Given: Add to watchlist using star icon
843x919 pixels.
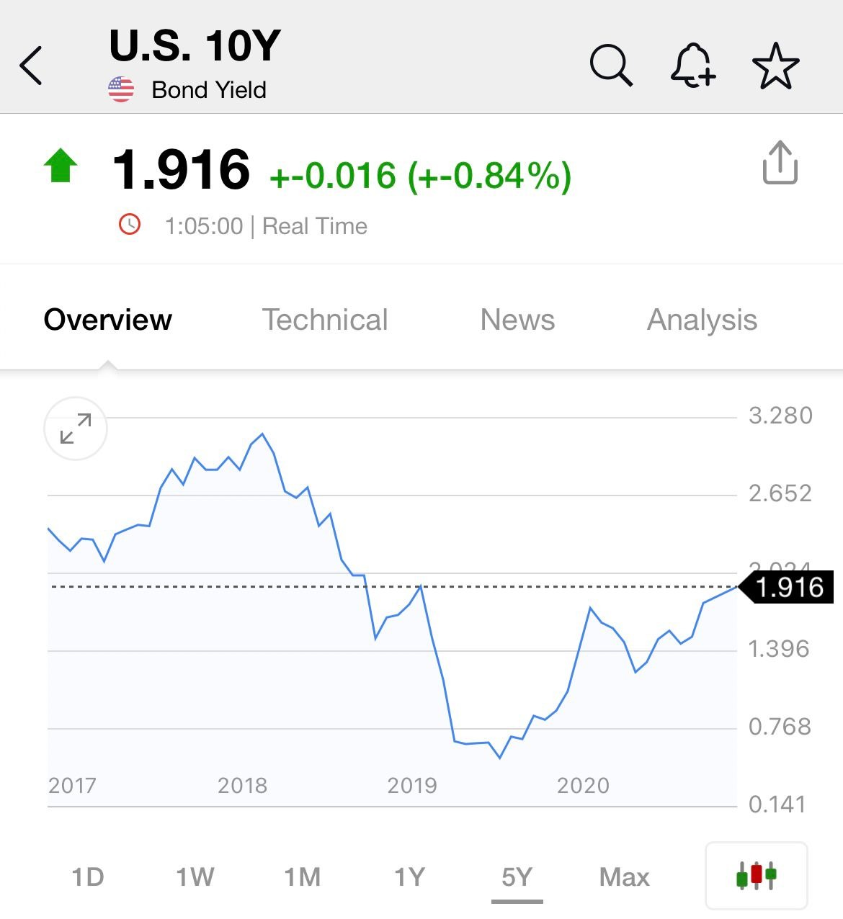Looking at the screenshot, I should [776, 66].
